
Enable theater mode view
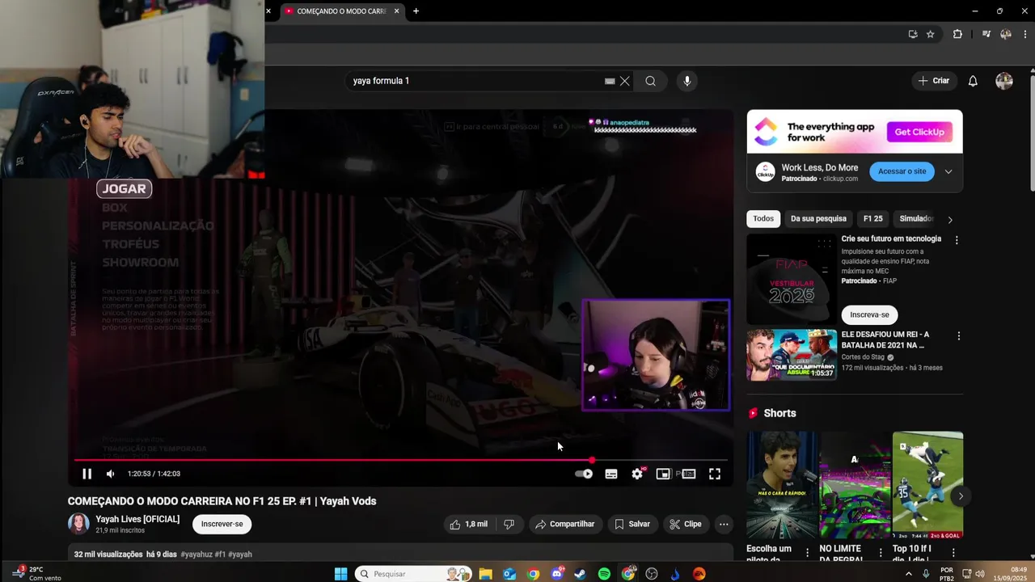click(x=688, y=474)
